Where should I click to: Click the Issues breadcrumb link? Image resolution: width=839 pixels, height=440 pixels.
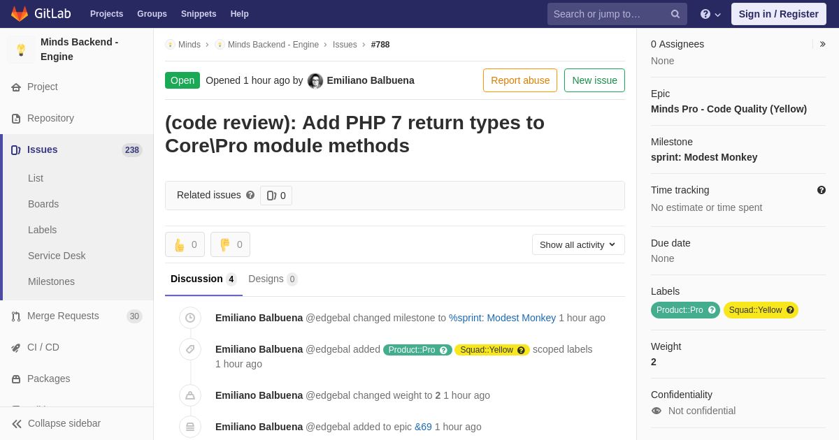pos(345,45)
